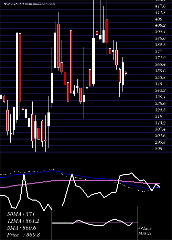Click the 12MA : 361.2 label
The width and height of the screenshot is (172, 240).
(x=23, y=221)
